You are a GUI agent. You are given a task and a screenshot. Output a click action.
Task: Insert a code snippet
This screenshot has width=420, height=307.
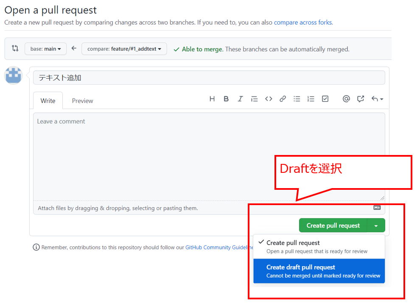tap(269, 99)
